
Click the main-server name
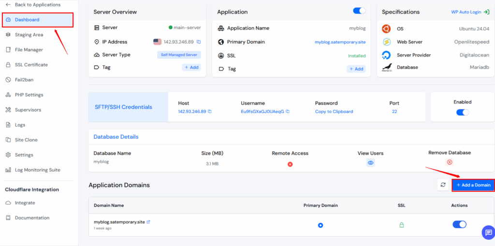[187, 28]
